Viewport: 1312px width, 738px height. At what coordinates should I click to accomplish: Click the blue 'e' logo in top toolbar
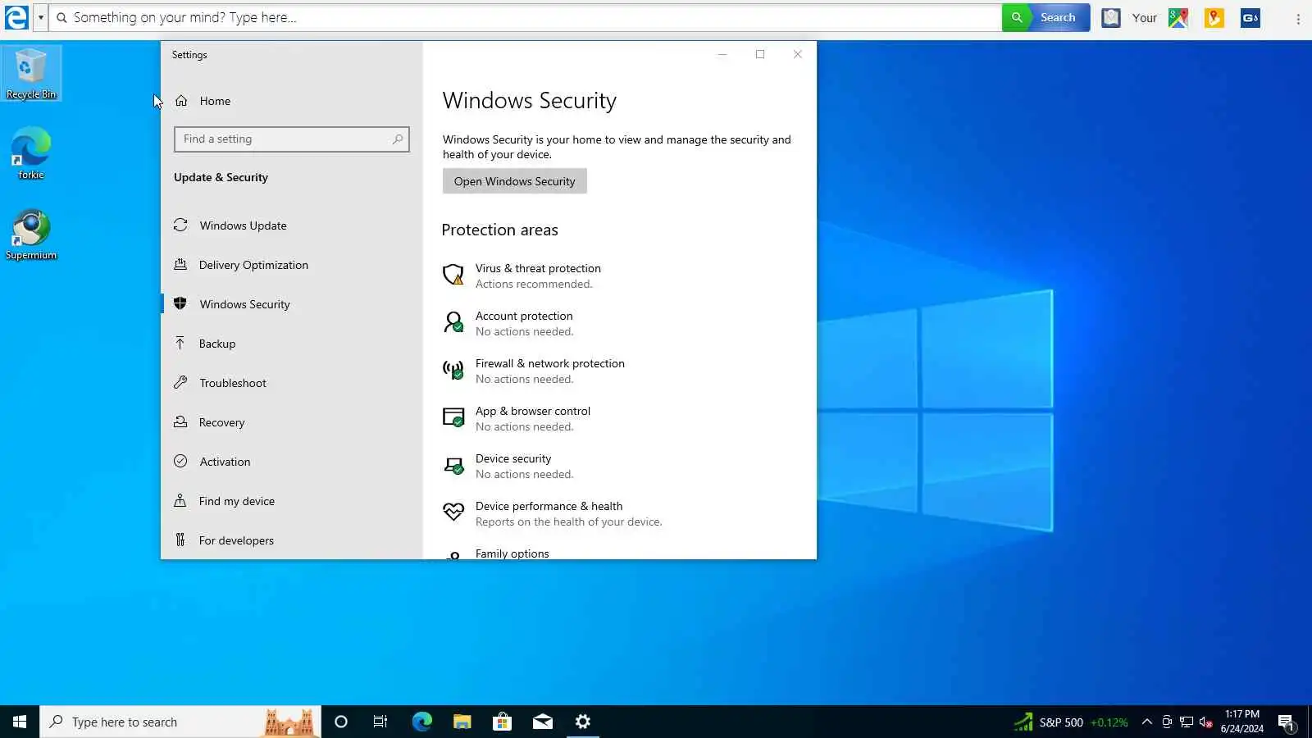16,17
